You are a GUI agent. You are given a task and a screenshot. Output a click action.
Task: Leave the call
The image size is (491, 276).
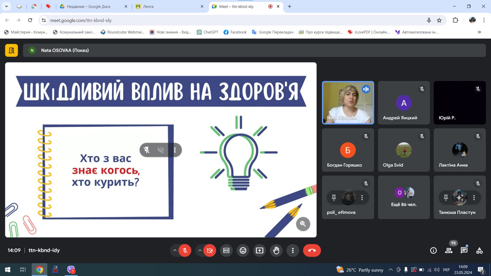pos(312,251)
